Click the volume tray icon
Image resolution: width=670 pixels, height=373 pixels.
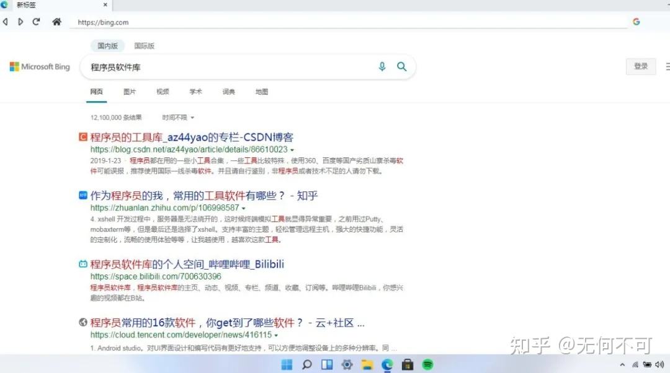(x=659, y=364)
